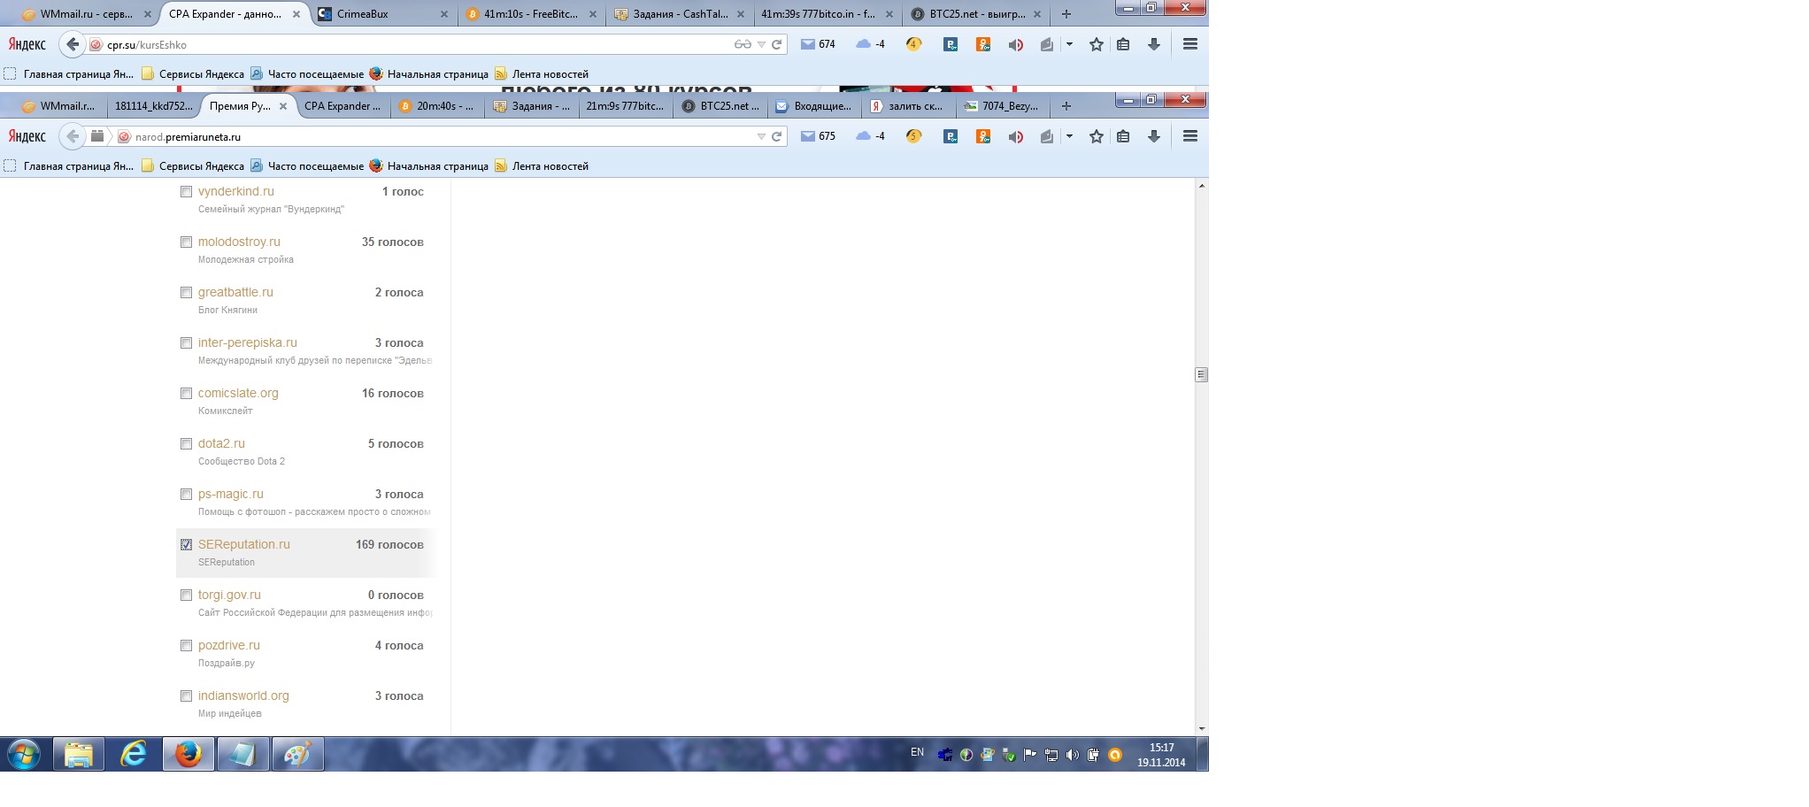The image size is (1809, 807).
Task: Switch to CrimeaBux tab in cpr.su window
Action: click(383, 14)
